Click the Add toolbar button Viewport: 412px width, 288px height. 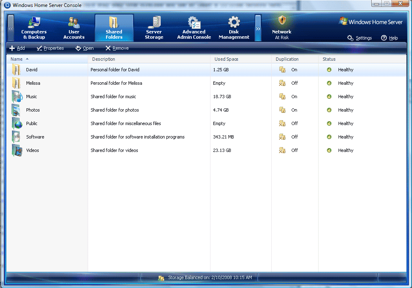(x=17, y=48)
